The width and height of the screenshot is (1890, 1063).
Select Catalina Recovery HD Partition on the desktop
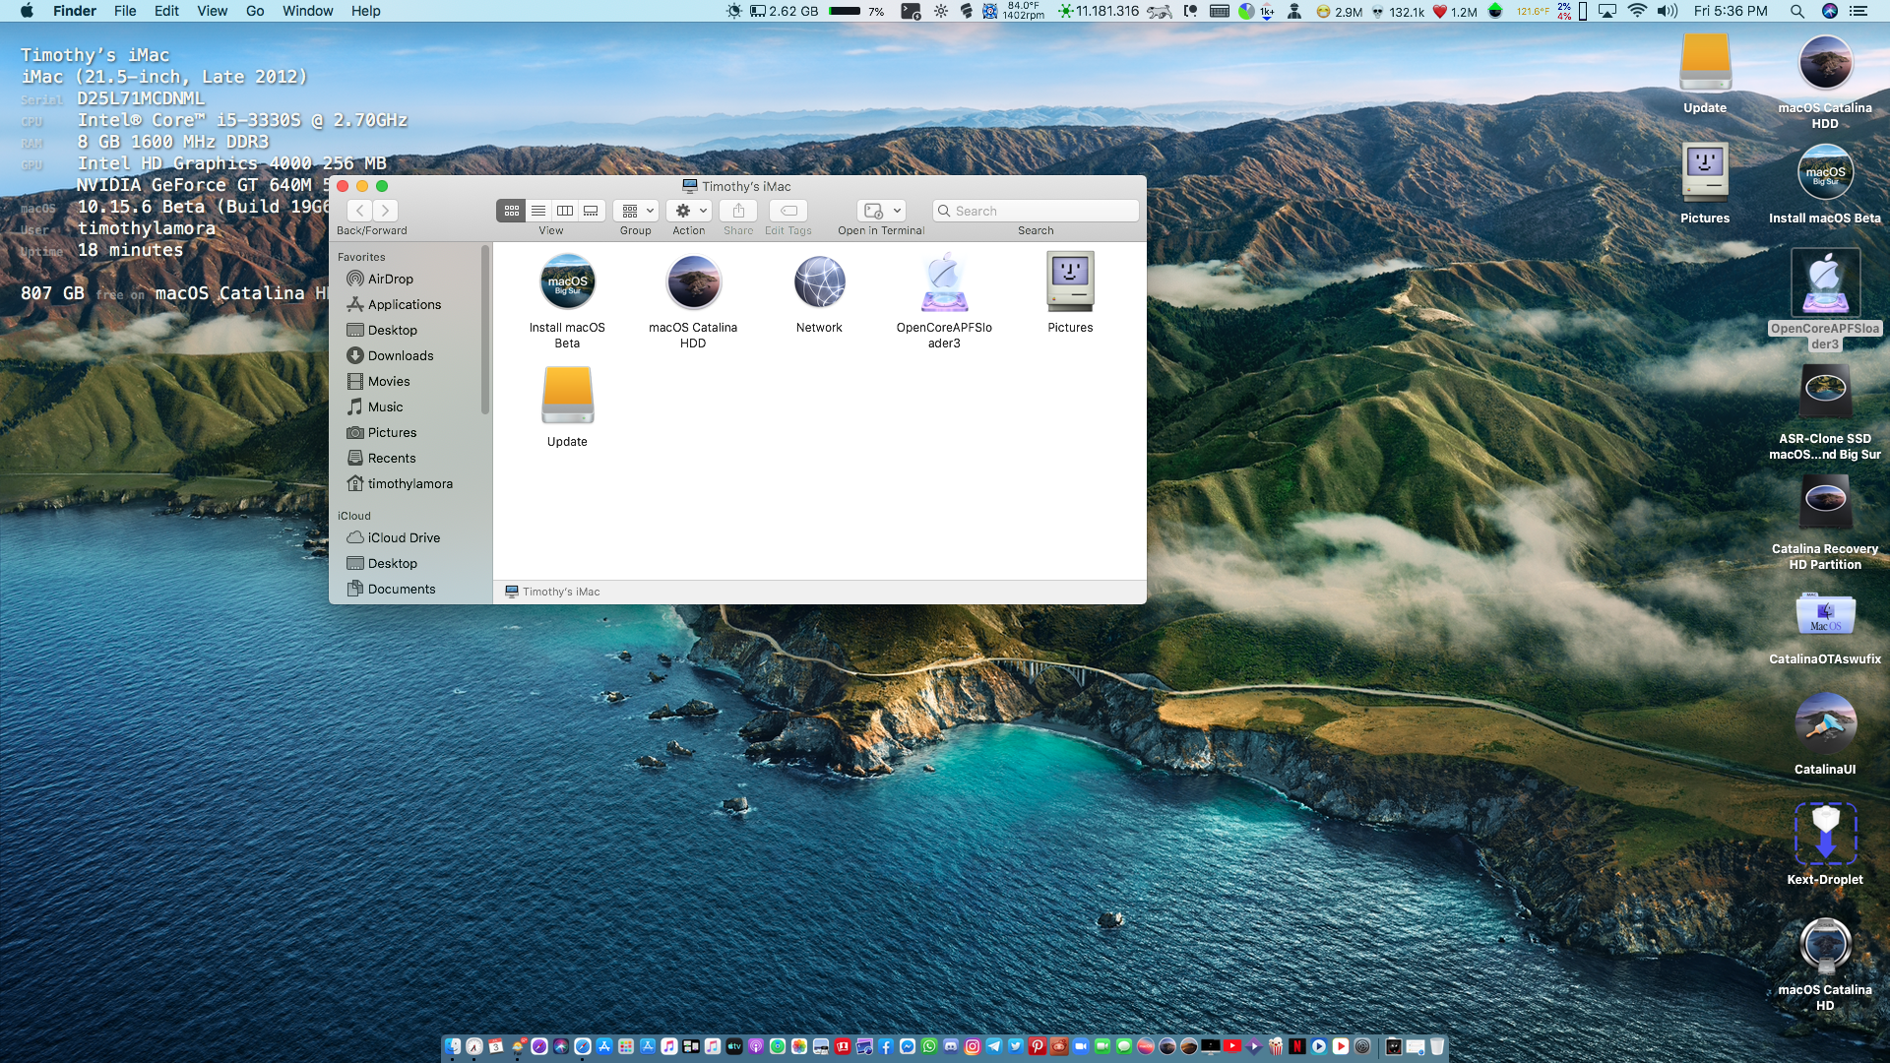[1825, 523]
